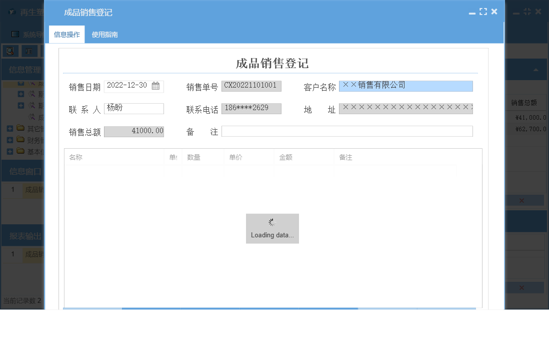Click the 客户名称 field showing ××销售有限公司
The height and width of the screenshot is (358, 549).
coord(405,86)
